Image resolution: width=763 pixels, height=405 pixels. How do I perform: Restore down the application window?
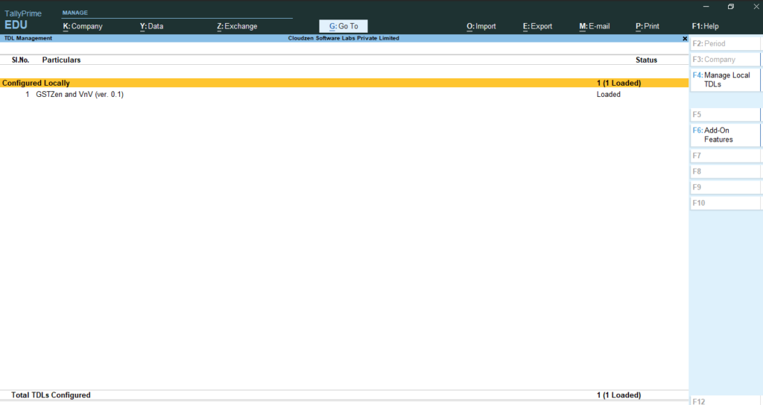[730, 7]
